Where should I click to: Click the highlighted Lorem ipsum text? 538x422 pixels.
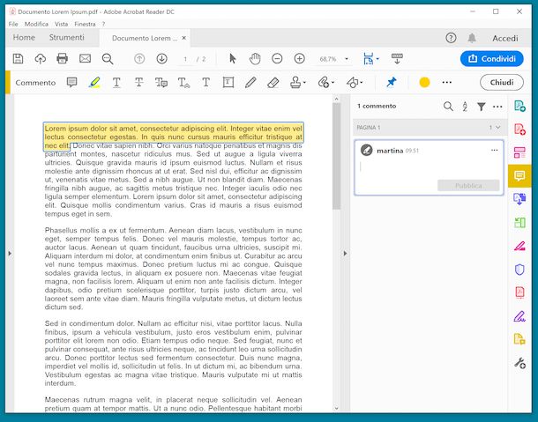click(x=173, y=137)
